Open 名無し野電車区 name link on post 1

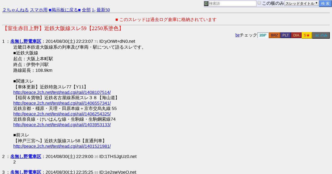[x=26, y=41]
